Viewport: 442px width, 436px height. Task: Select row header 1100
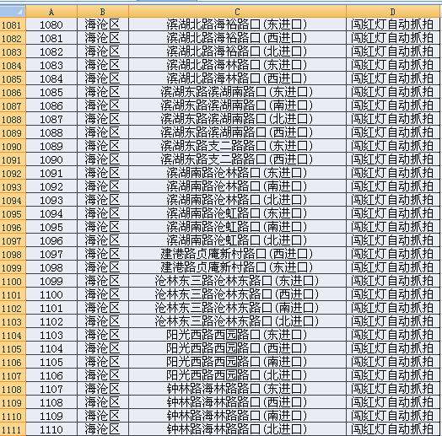point(13,281)
